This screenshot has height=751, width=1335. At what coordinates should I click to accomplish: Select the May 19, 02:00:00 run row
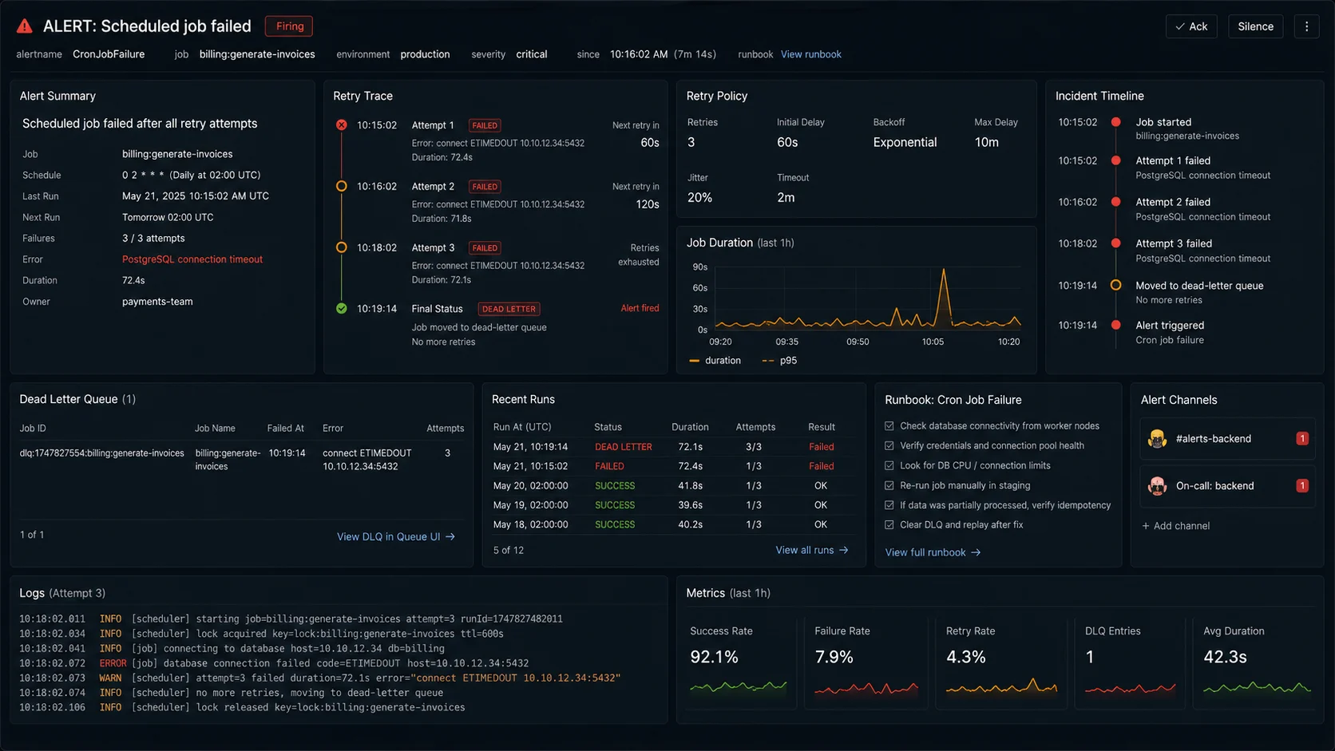(x=672, y=505)
